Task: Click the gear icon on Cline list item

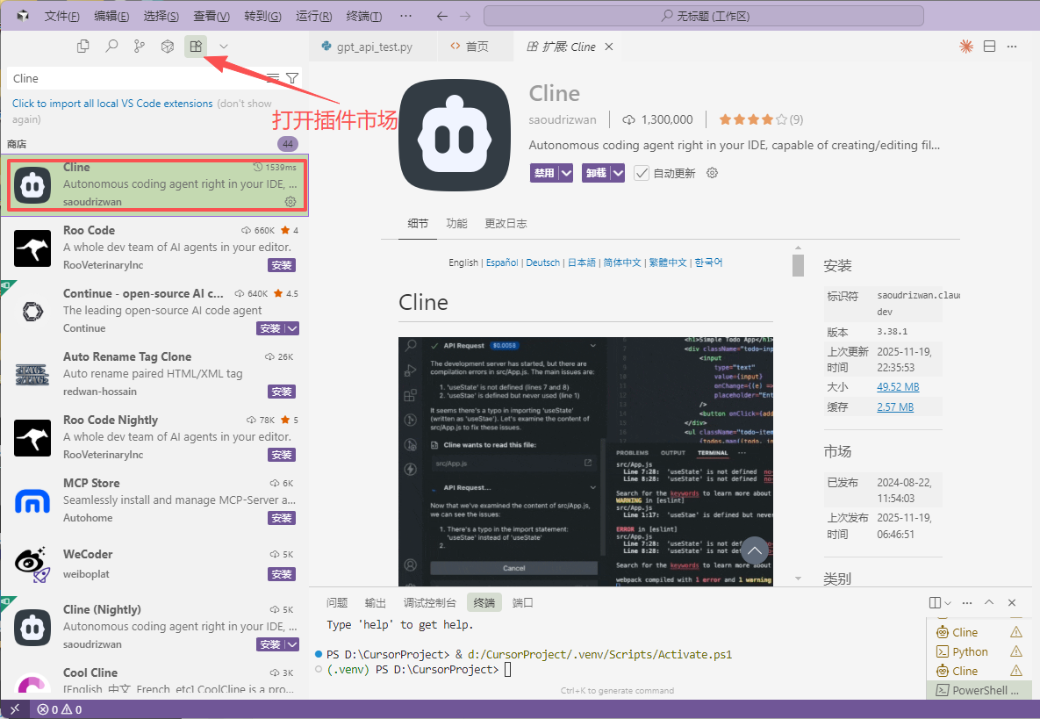Action: click(x=290, y=202)
